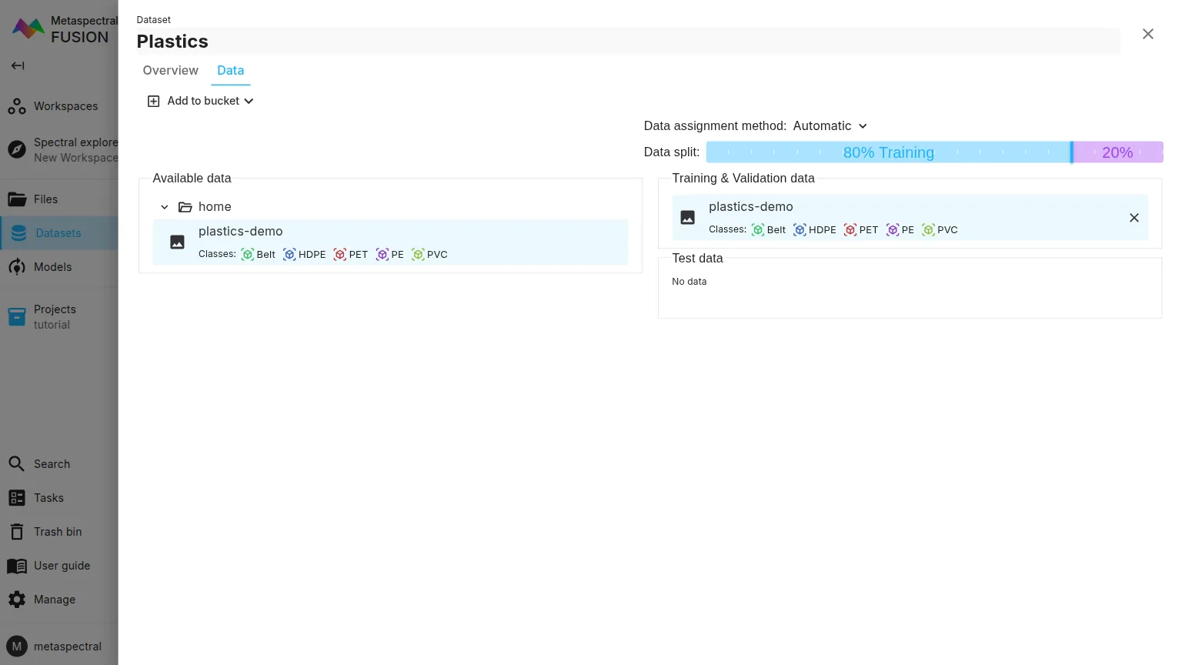This screenshot has width=1182, height=665.
Task: Open the Add to bucket dropdown
Action: 201,101
